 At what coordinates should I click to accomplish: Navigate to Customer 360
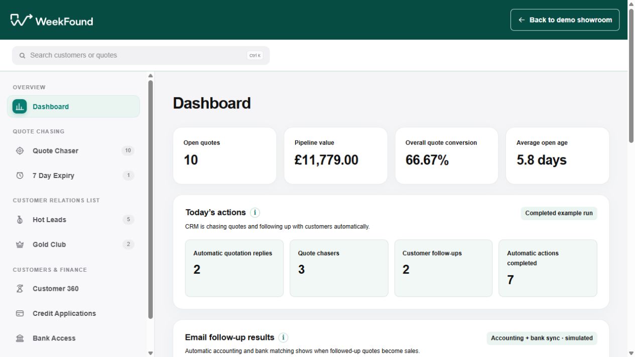pos(73,288)
